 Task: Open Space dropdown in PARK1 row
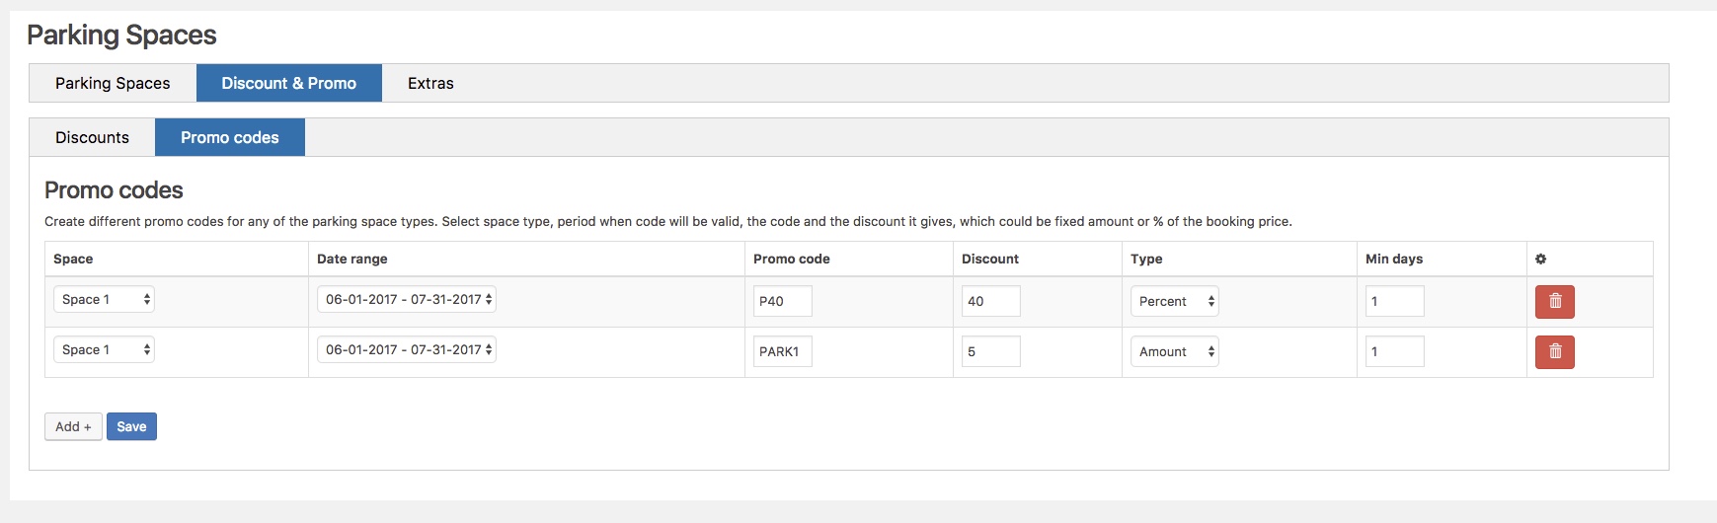(104, 350)
